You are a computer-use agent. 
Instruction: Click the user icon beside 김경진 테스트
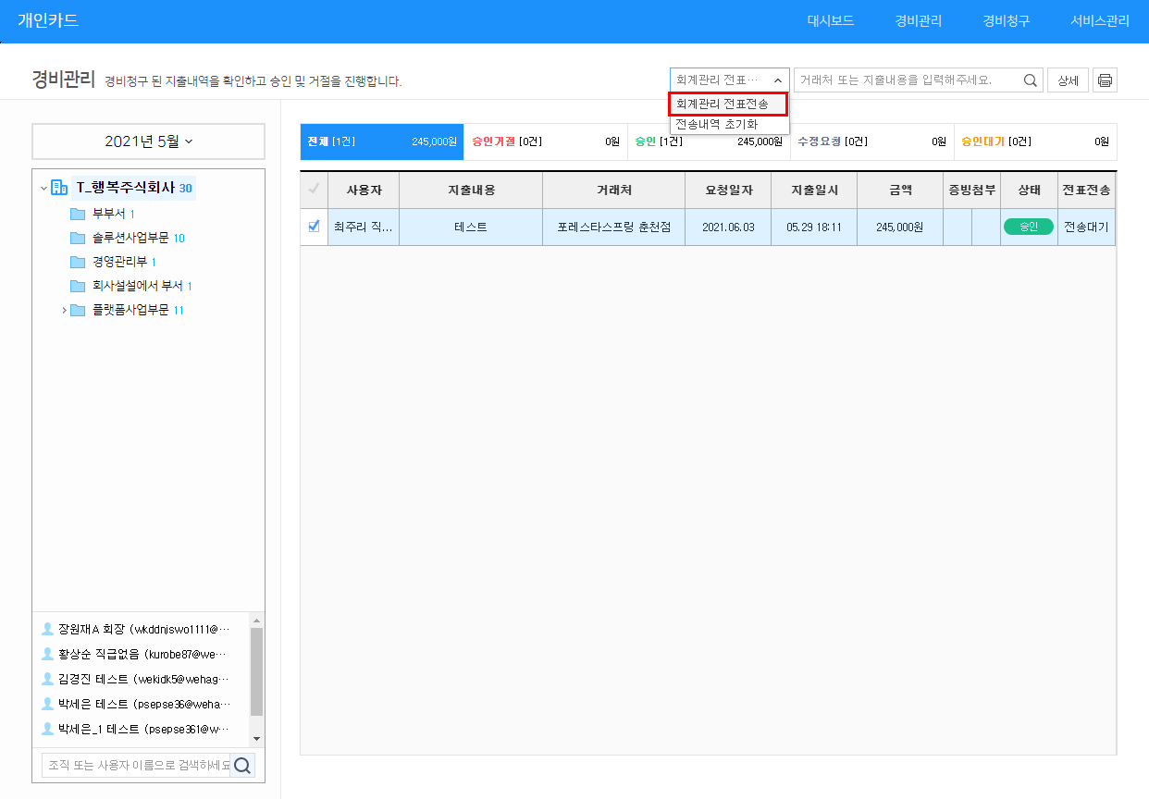click(x=48, y=679)
